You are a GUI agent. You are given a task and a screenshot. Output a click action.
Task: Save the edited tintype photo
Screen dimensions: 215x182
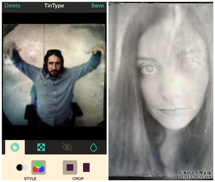point(97,6)
